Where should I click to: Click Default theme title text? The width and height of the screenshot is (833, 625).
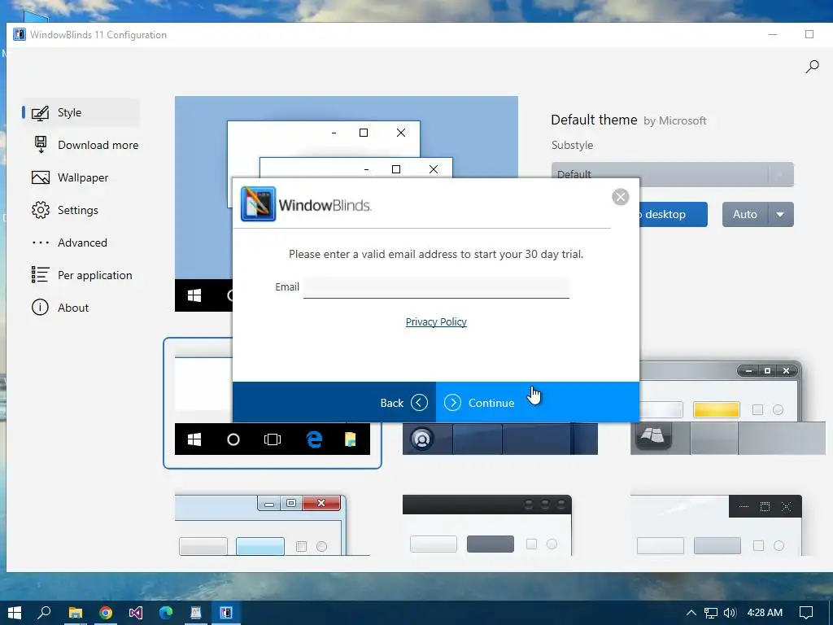coord(594,120)
